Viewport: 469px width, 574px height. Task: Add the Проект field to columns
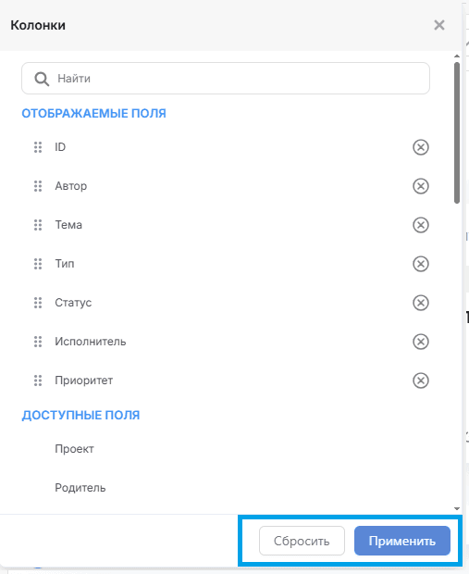click(x=74, y=449)
